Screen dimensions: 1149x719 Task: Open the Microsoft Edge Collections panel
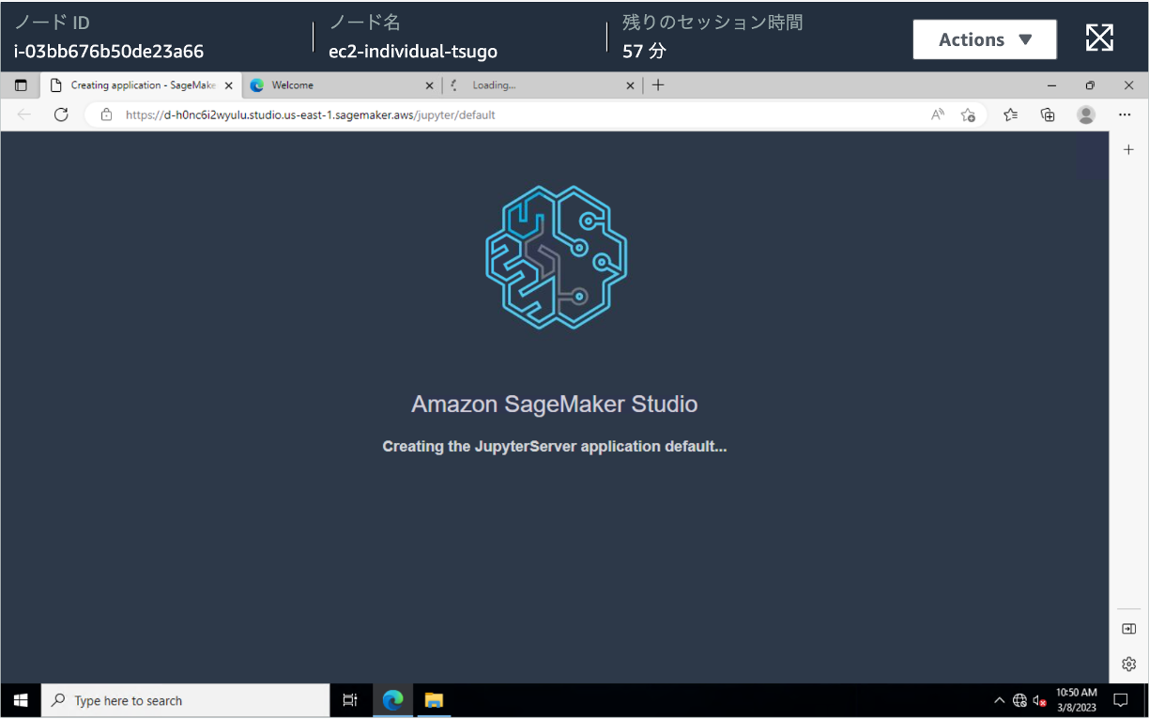(1048, 114)
